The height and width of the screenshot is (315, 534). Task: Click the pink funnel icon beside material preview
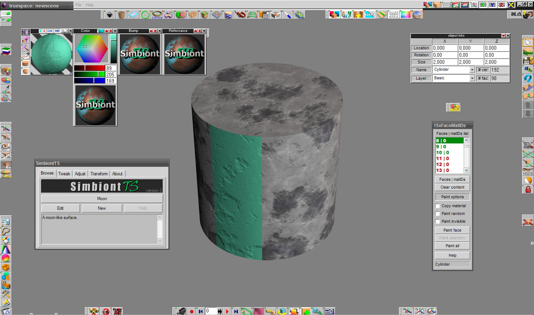[x=26, y=40]
